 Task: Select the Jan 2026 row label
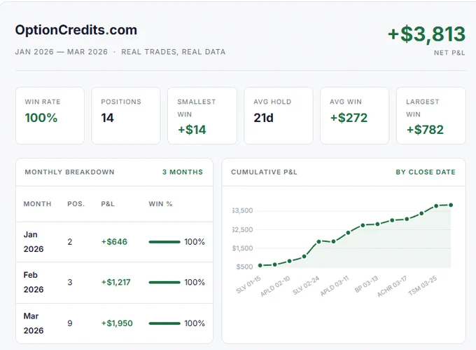[34, 242]
